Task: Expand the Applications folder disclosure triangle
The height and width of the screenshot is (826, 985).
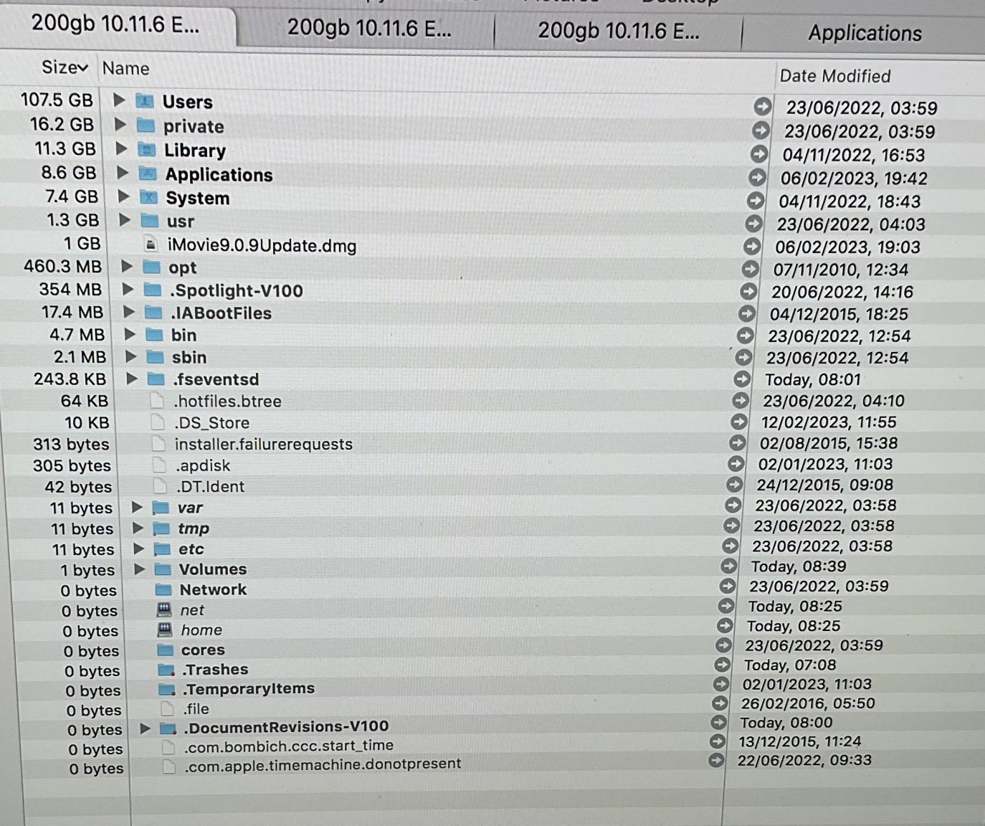Action: [x=123, y=172]
